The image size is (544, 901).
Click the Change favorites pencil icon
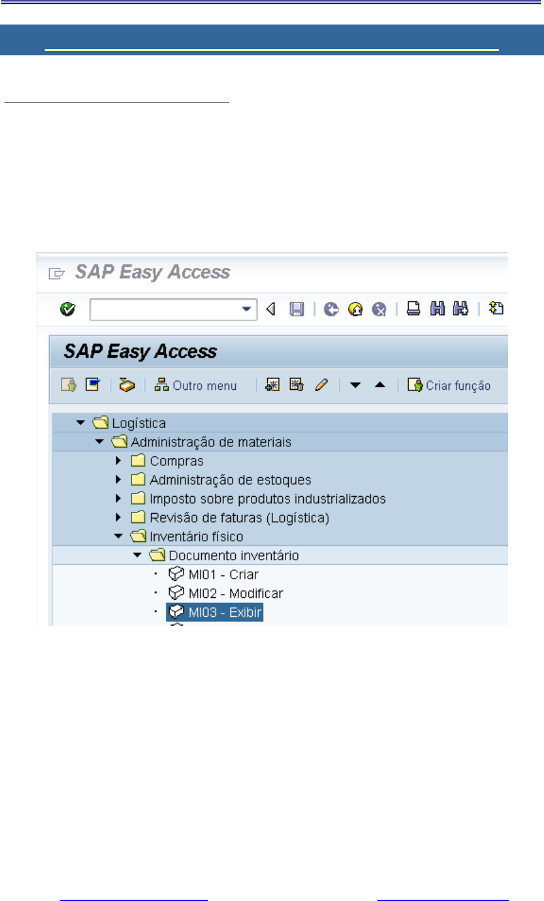[321, 385]
